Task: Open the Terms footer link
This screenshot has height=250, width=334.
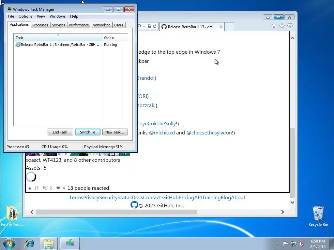Action: (x=76, y=198)
